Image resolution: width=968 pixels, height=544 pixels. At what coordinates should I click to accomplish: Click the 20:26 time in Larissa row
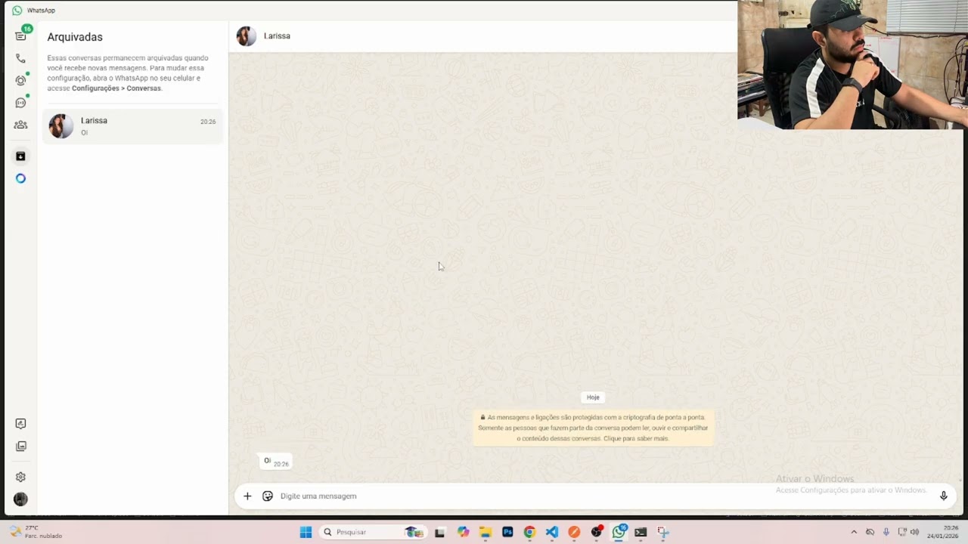208,122
